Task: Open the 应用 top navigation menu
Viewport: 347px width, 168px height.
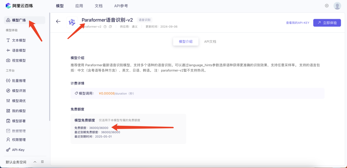Action: [x=79, y=6]
